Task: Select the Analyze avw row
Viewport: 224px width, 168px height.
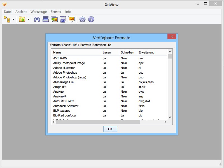Action: coord(109,92)
